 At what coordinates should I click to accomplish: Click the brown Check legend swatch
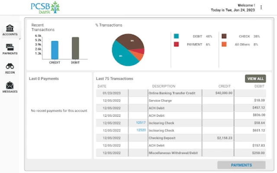click(224, 36)
